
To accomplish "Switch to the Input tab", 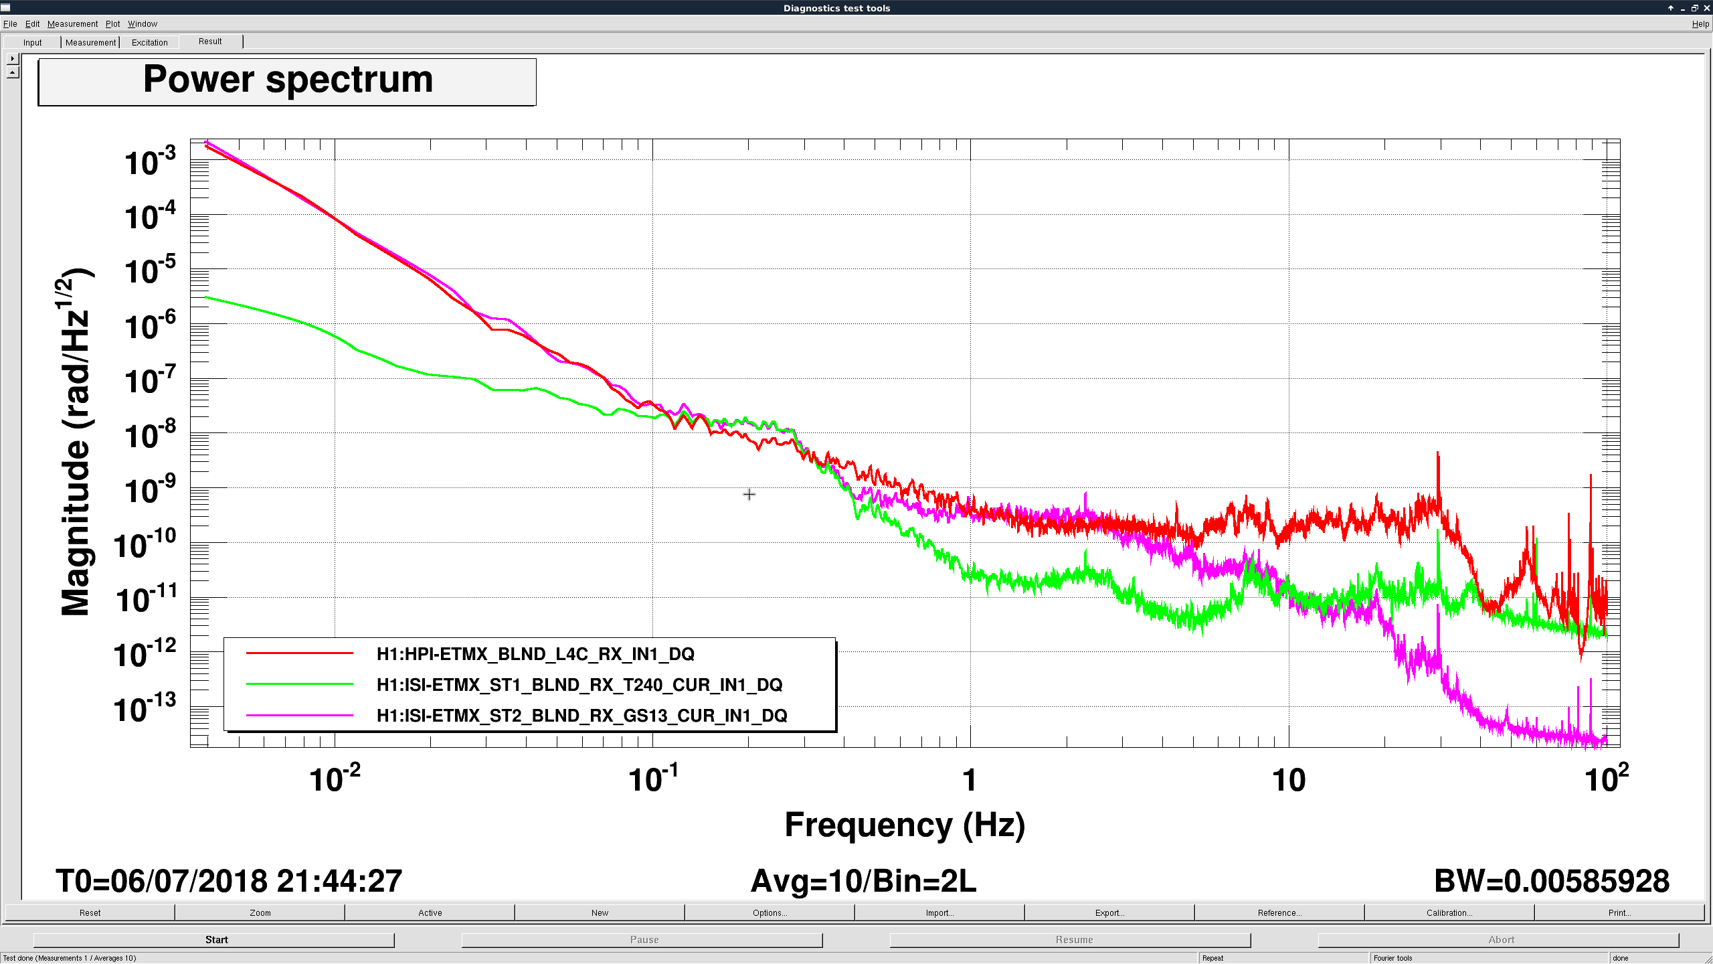I will [x=32, y=42].
